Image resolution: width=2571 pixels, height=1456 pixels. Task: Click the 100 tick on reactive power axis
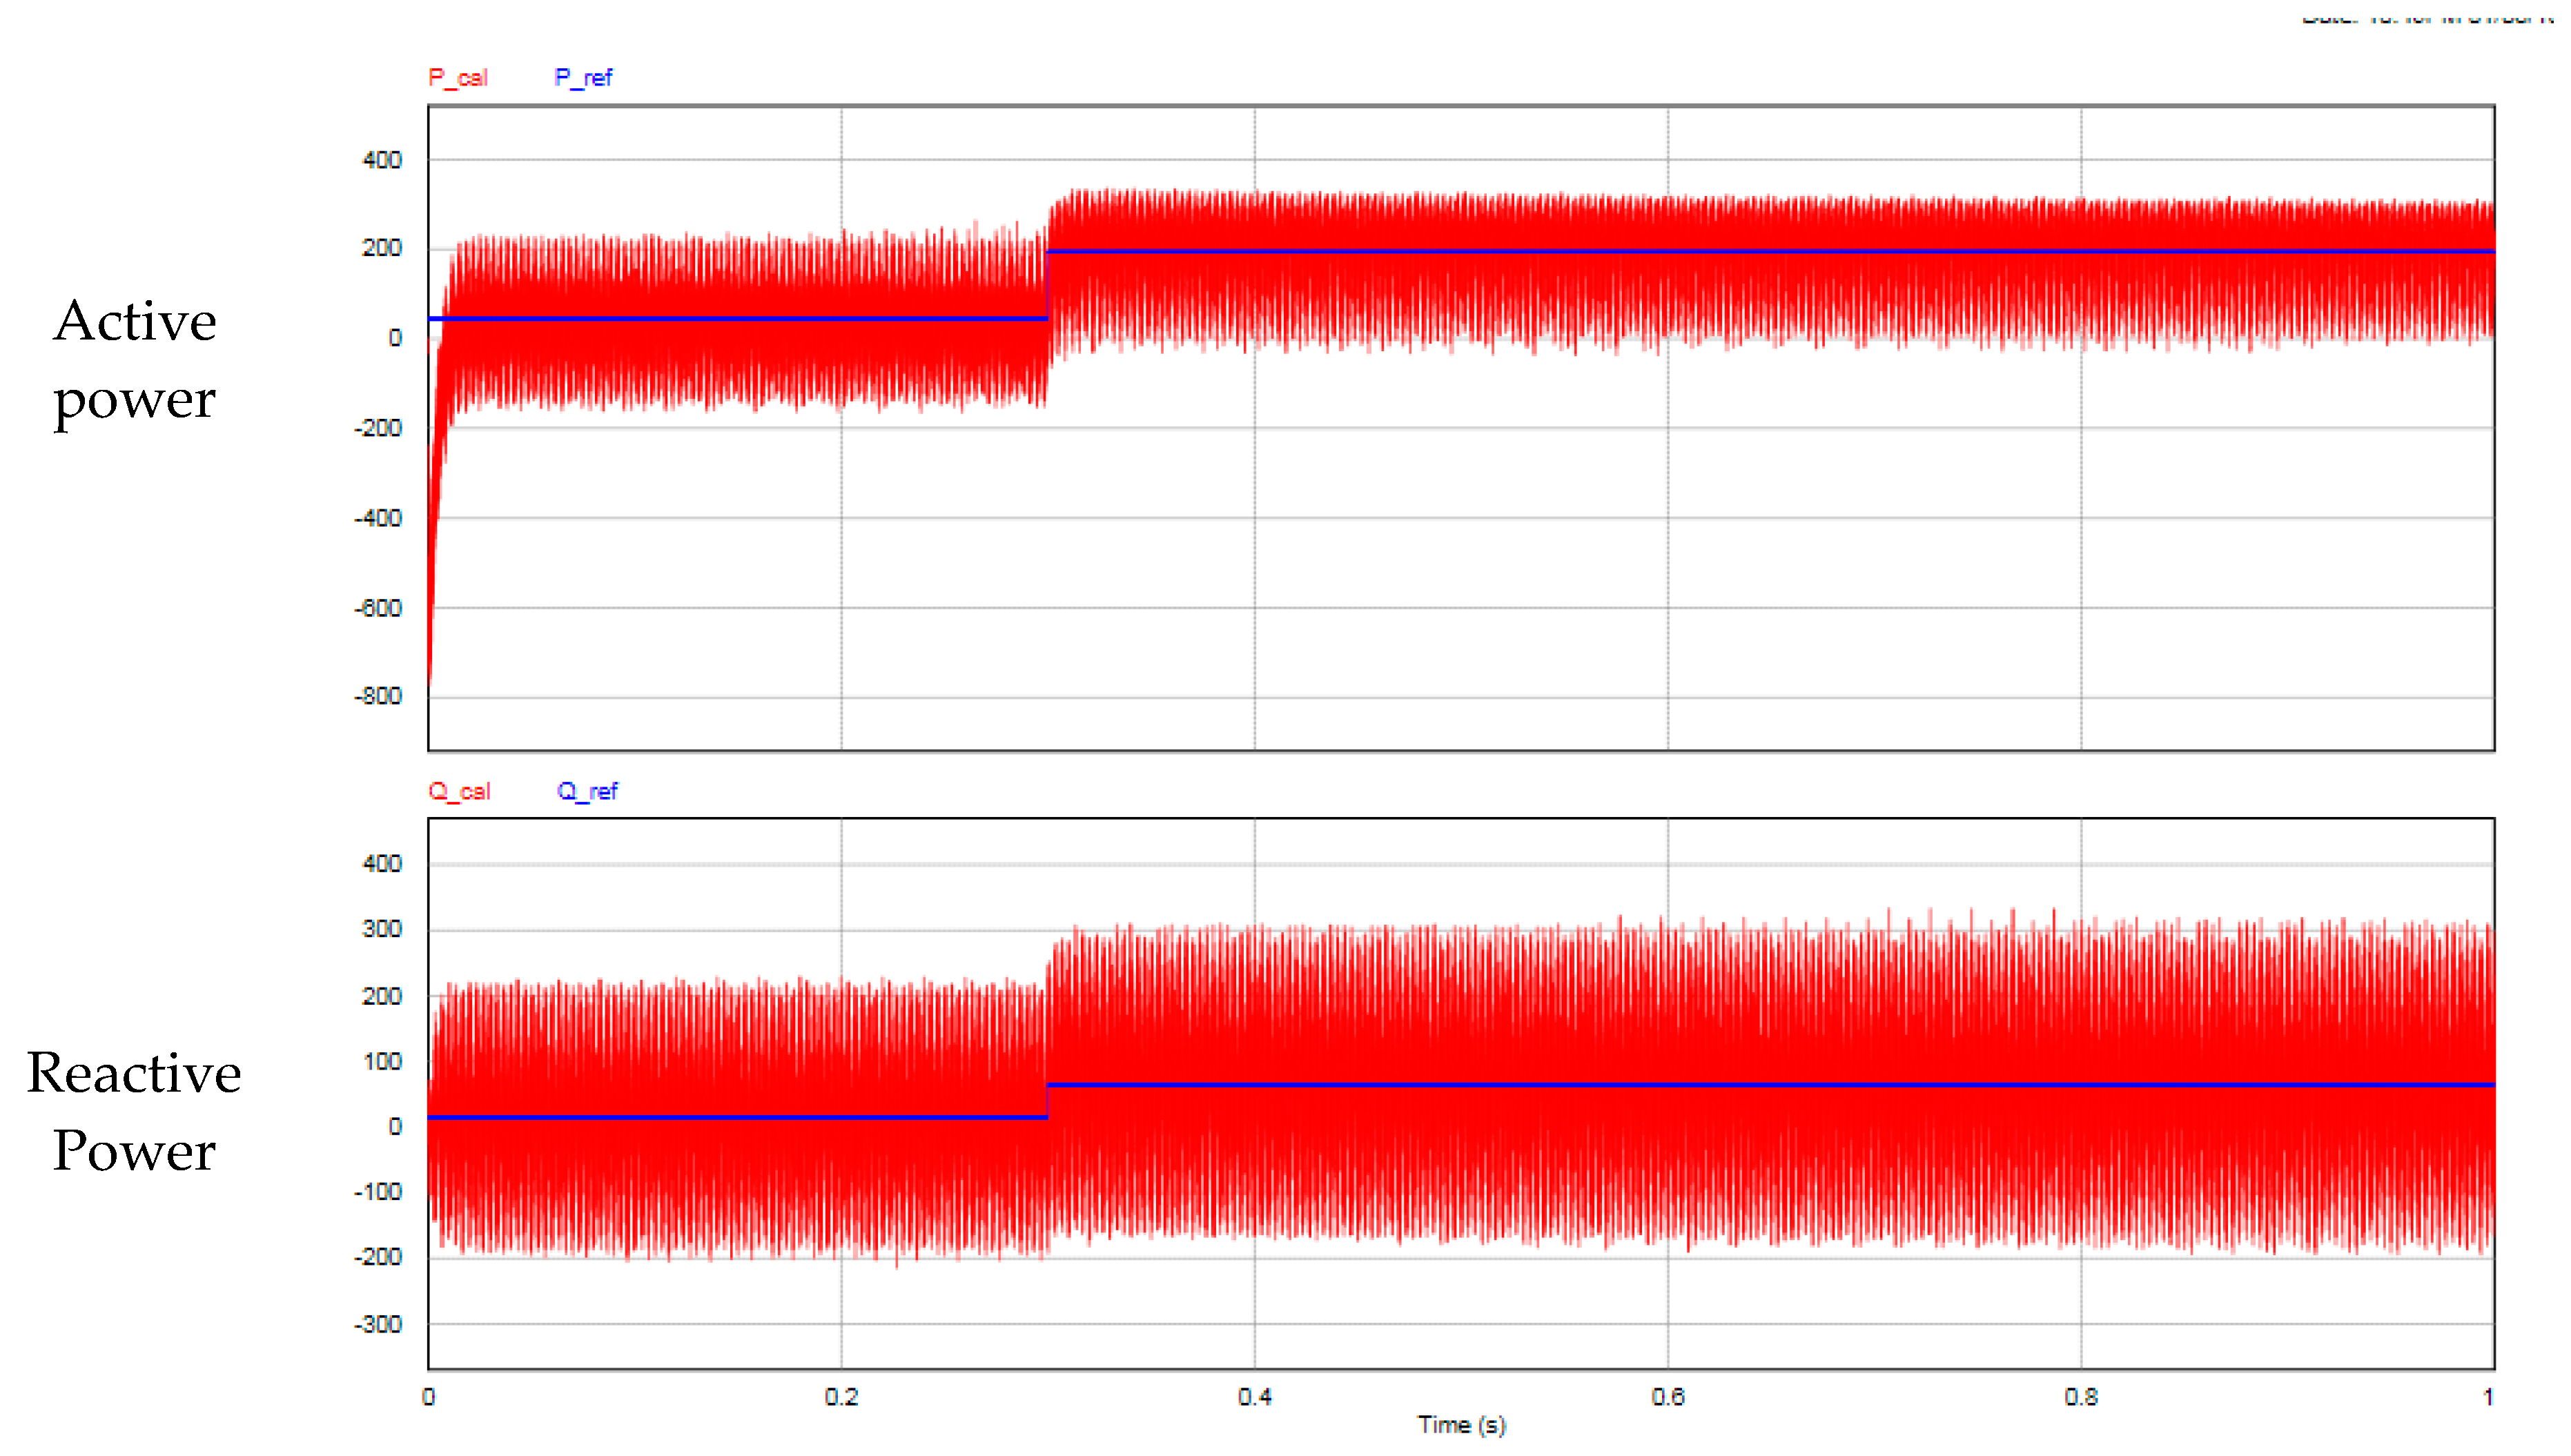coord(382,1062)
